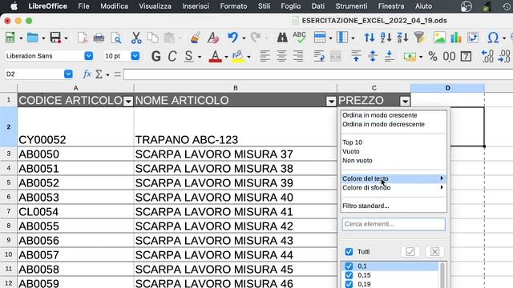The width and height of the screenshot is (513, 288).
Task: Open the Strumenti menu
Action: click(351, 6)
